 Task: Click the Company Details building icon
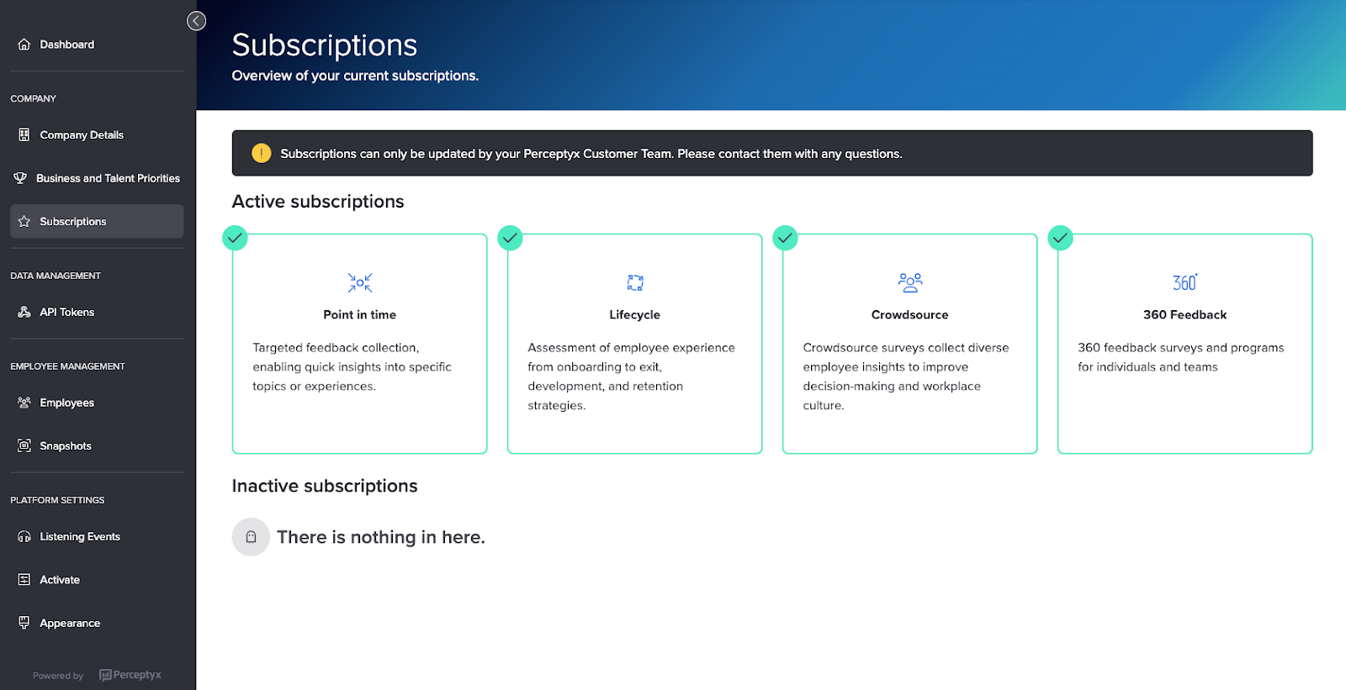pos(24,134)
